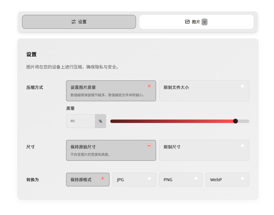Select 保持原格式 conversion option
Viewport: 274px width, 215px height.
click(88, 180)
